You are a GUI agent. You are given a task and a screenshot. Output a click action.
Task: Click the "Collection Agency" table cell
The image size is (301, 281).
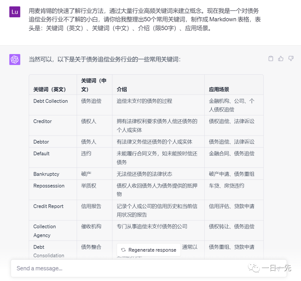[x=45, y=231]
